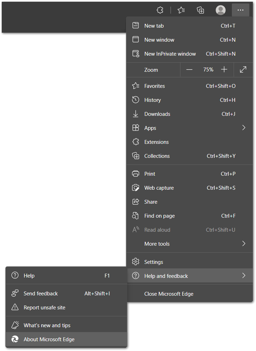Expand the Help and feedback chevron
Image resolution: width=256 pixels, height=351 pixels.
coord(244,275)
